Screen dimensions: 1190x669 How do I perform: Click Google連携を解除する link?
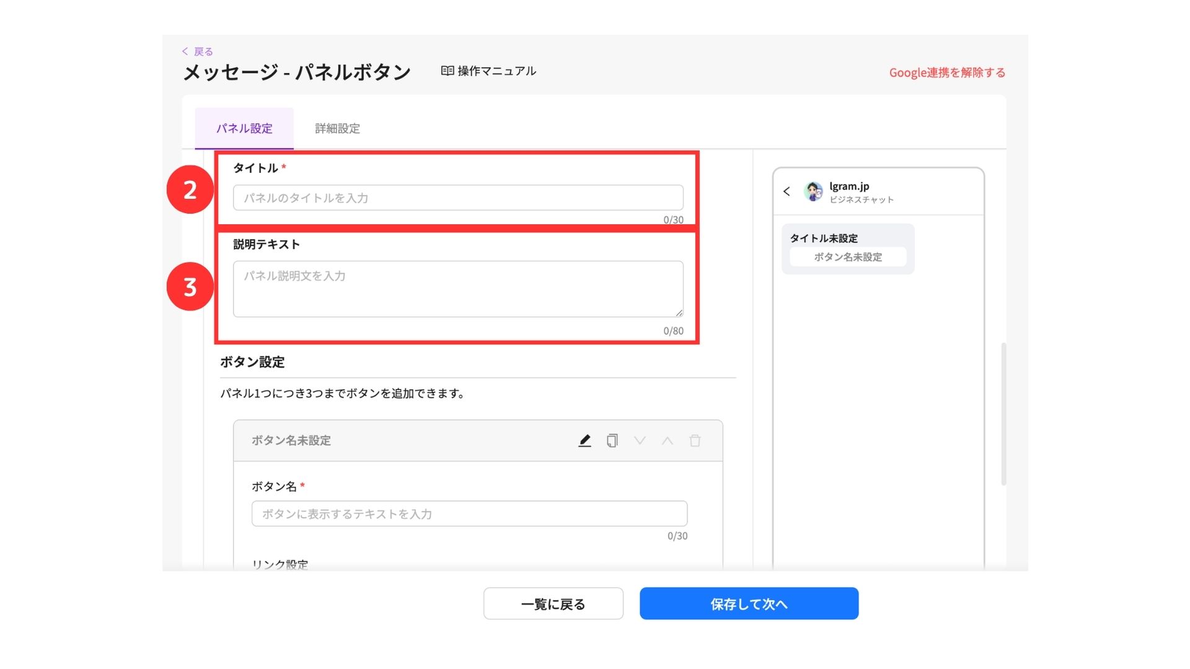(x=946, y=72)
